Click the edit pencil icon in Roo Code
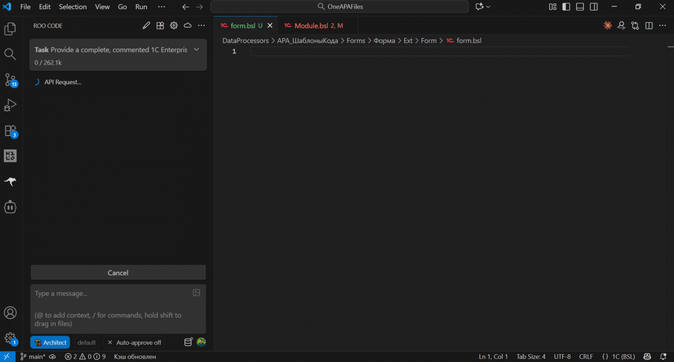The image size is (674, 362). point(146,25)
